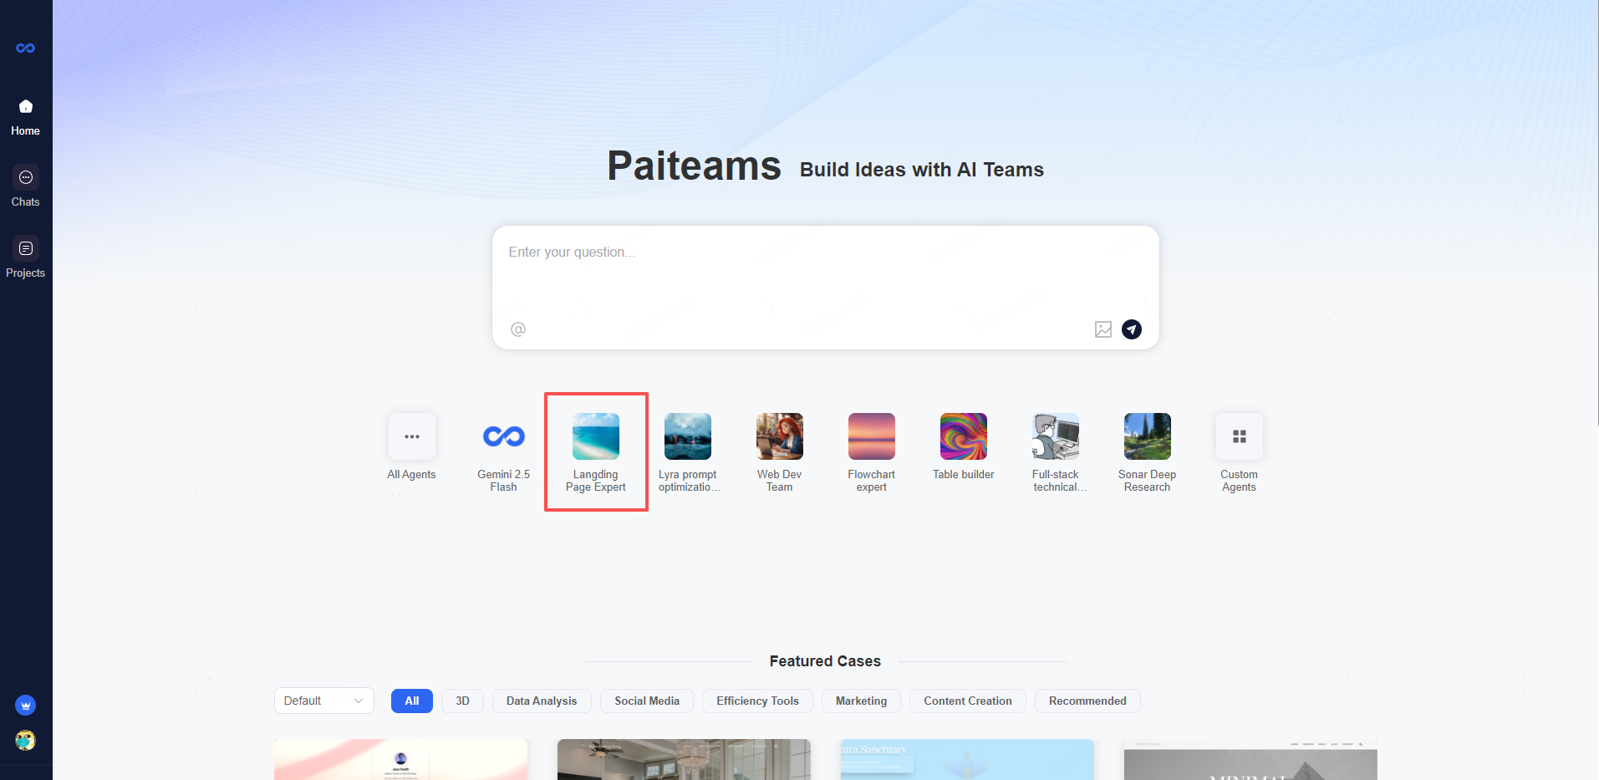Show Recommended featured cases

[x=1087, y=701]
